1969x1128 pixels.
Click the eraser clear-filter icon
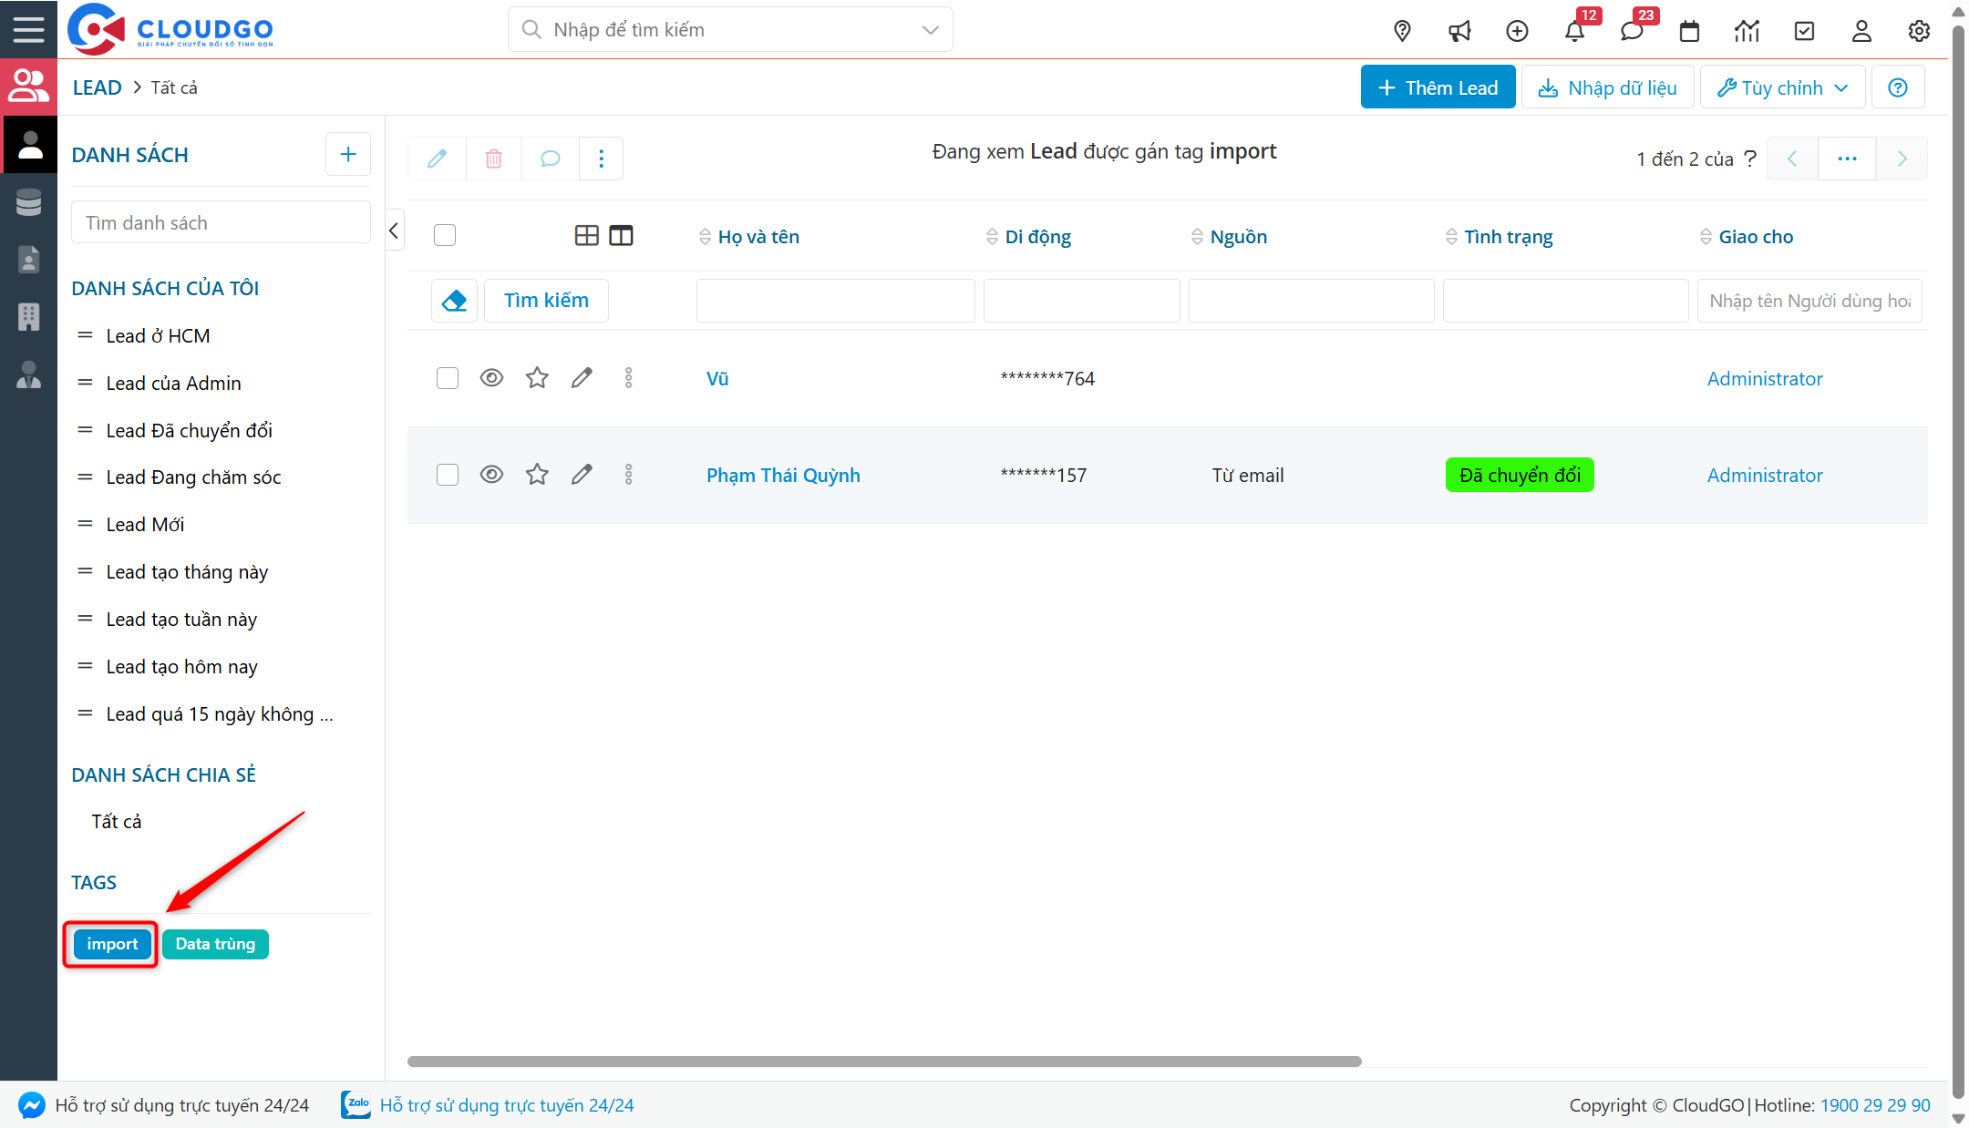pos(454,301)
